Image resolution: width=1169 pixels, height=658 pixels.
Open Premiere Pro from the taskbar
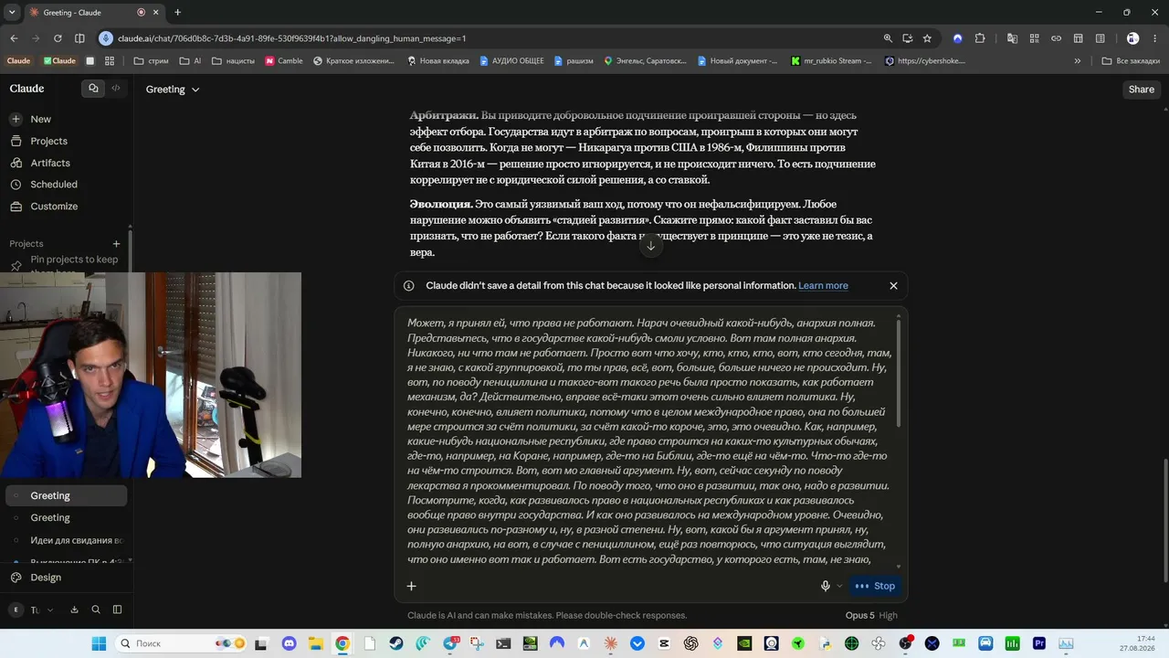pyautogui.click(x=1038, y=643)
